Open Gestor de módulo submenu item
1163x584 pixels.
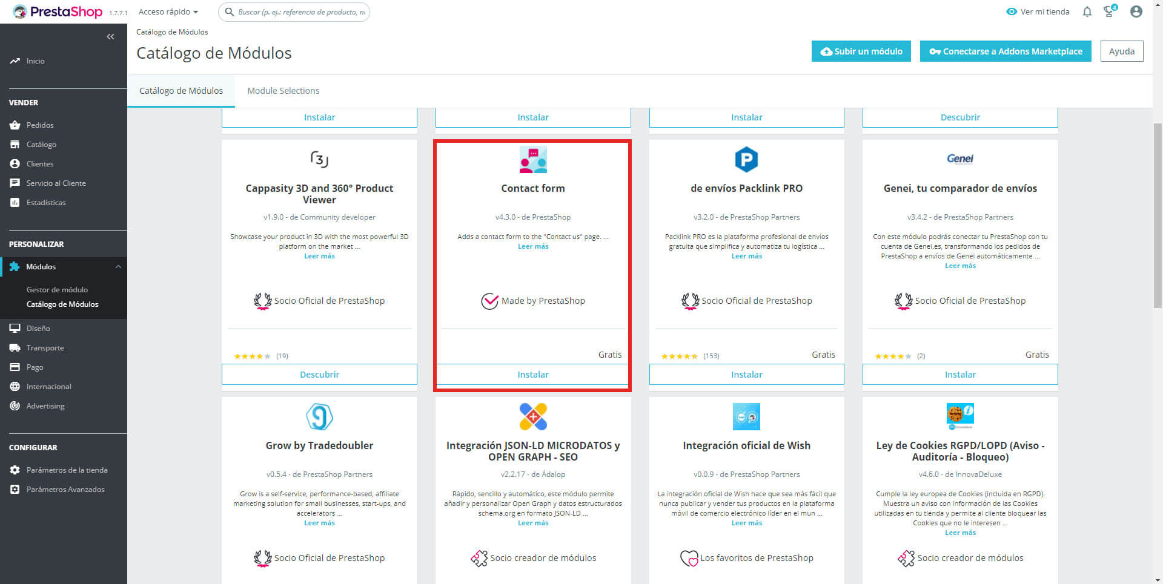pos(57,290)
